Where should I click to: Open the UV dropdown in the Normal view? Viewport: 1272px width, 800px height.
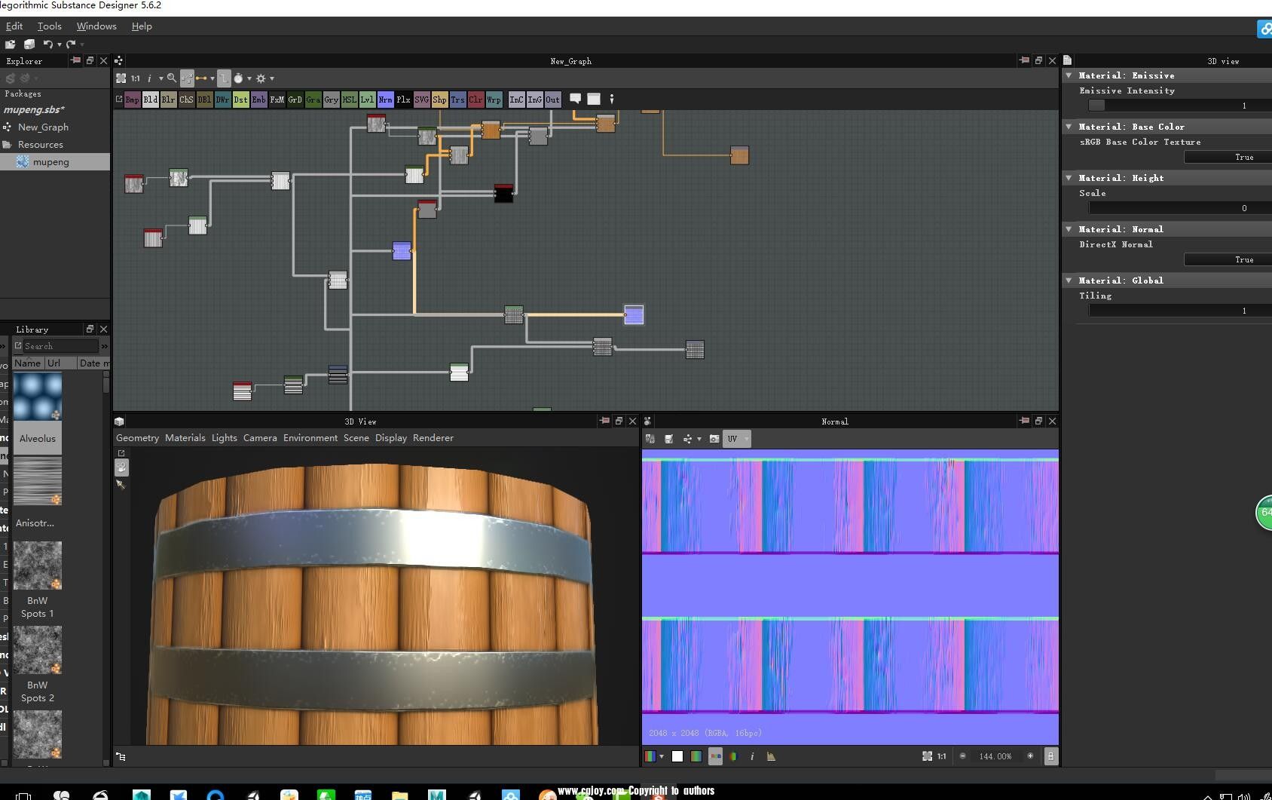click(737, 439)
